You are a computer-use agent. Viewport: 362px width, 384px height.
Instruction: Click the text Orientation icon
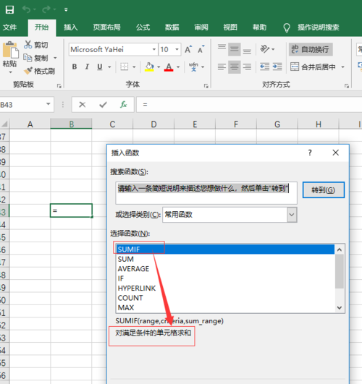(x=265, y=49)
